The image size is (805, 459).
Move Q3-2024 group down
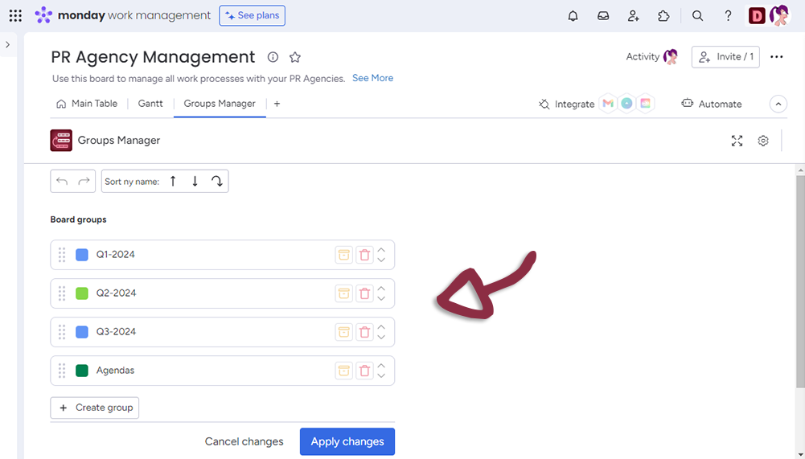click(x=381, y=338)
